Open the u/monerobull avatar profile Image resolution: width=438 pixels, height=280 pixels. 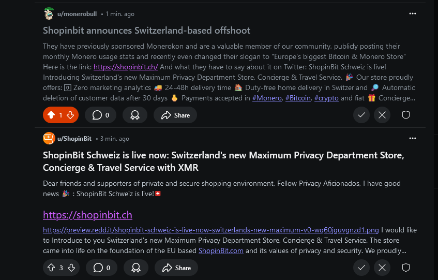coord(49,13)
